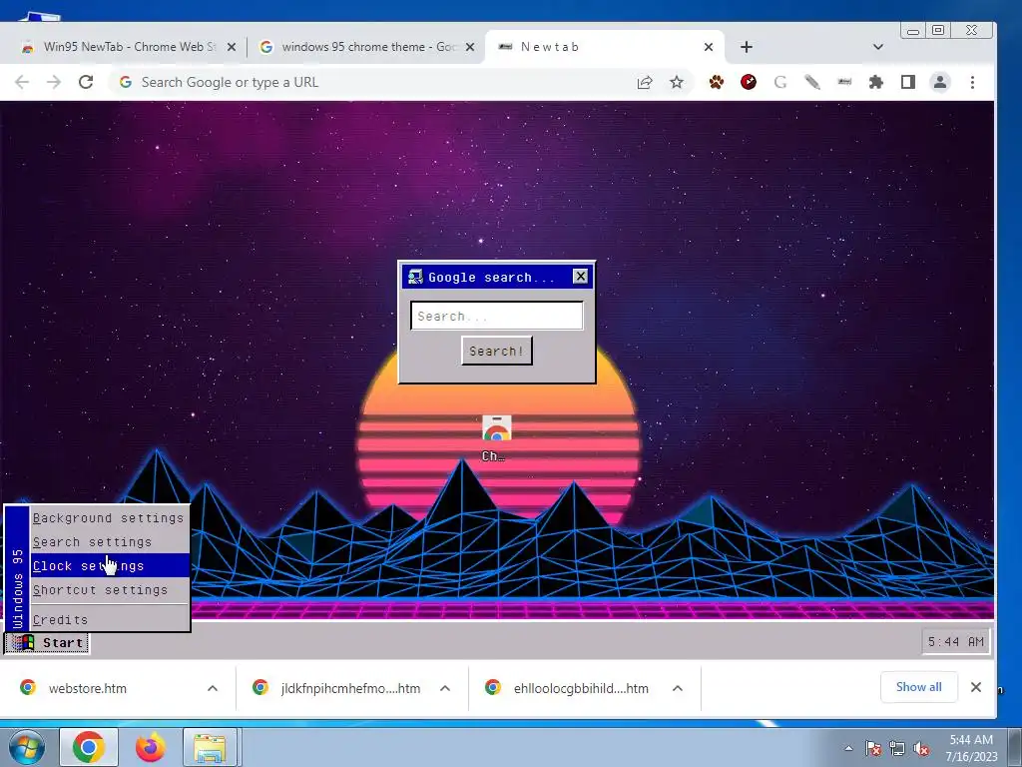The height and width of the screenshot is (767, 1022).
Task: Open Background settings in Start menu
Action: (x=110, y=518)
